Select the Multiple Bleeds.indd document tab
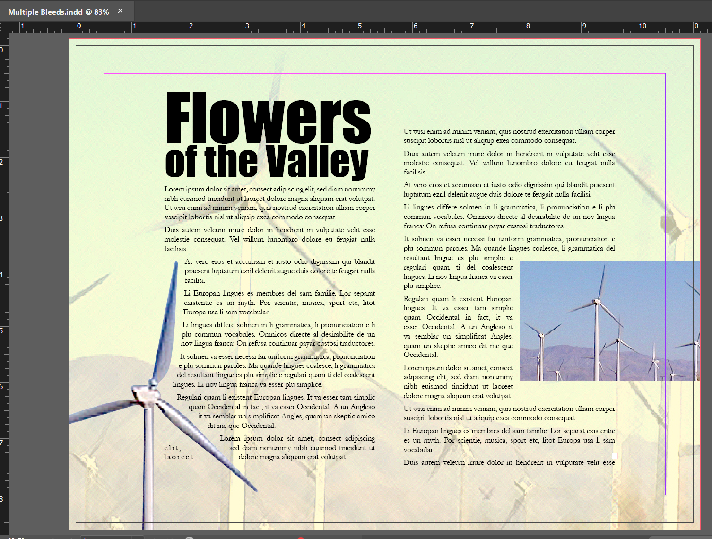Viewport: 712px width, 539px height. click(58, 12)
